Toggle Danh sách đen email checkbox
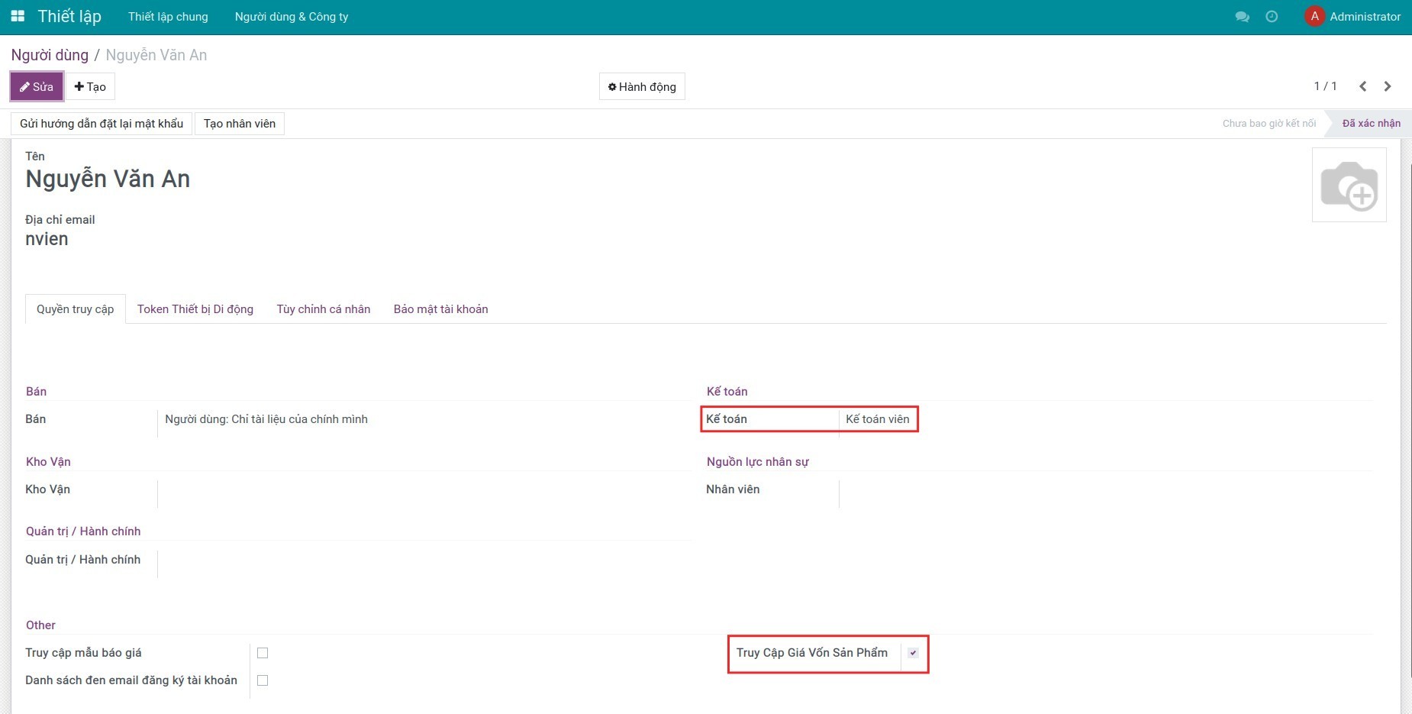The image size is (1412, 714). pyautogui.click(x=263, y=680)
